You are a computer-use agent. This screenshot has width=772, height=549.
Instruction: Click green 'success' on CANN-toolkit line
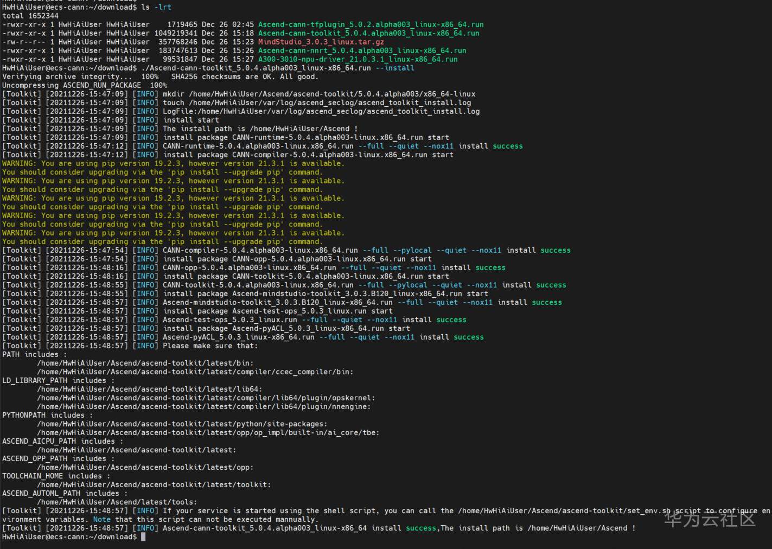pos(551,285)
